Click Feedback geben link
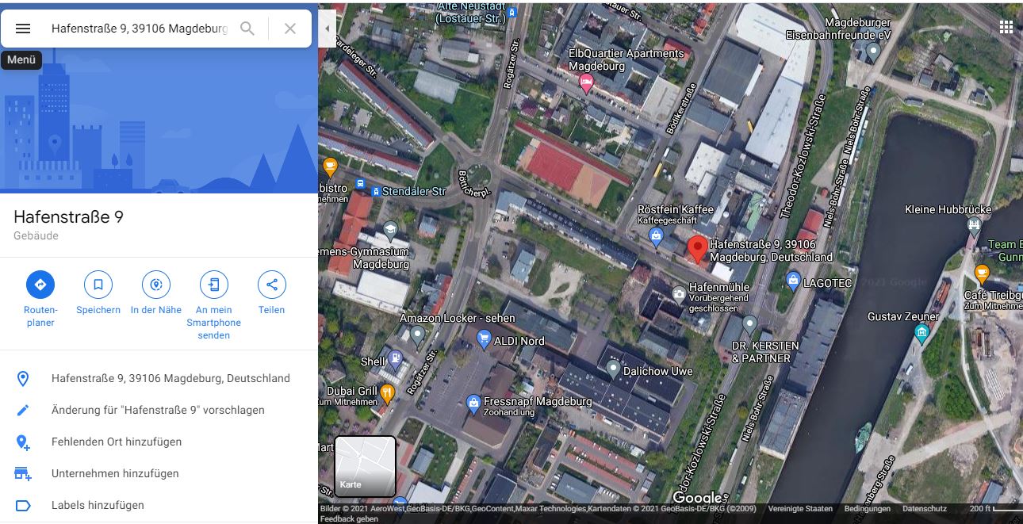1023x524 pixels. pos(349,518)
